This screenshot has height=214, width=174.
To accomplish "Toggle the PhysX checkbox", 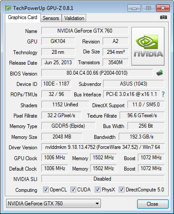I will point(97,190).
